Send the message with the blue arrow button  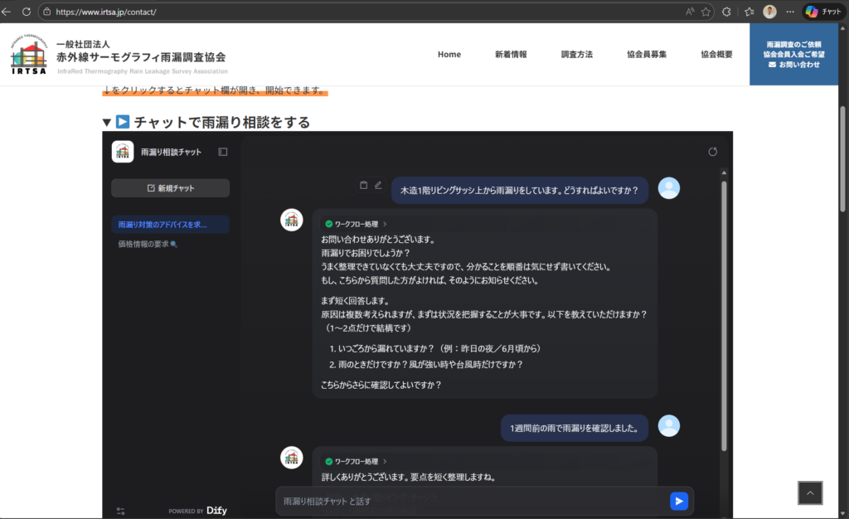(679, 501)
